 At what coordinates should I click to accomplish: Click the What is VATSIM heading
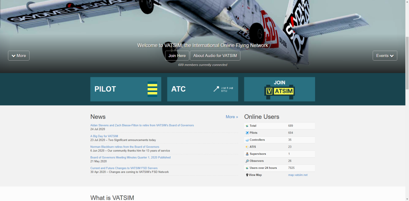[112, 198]
